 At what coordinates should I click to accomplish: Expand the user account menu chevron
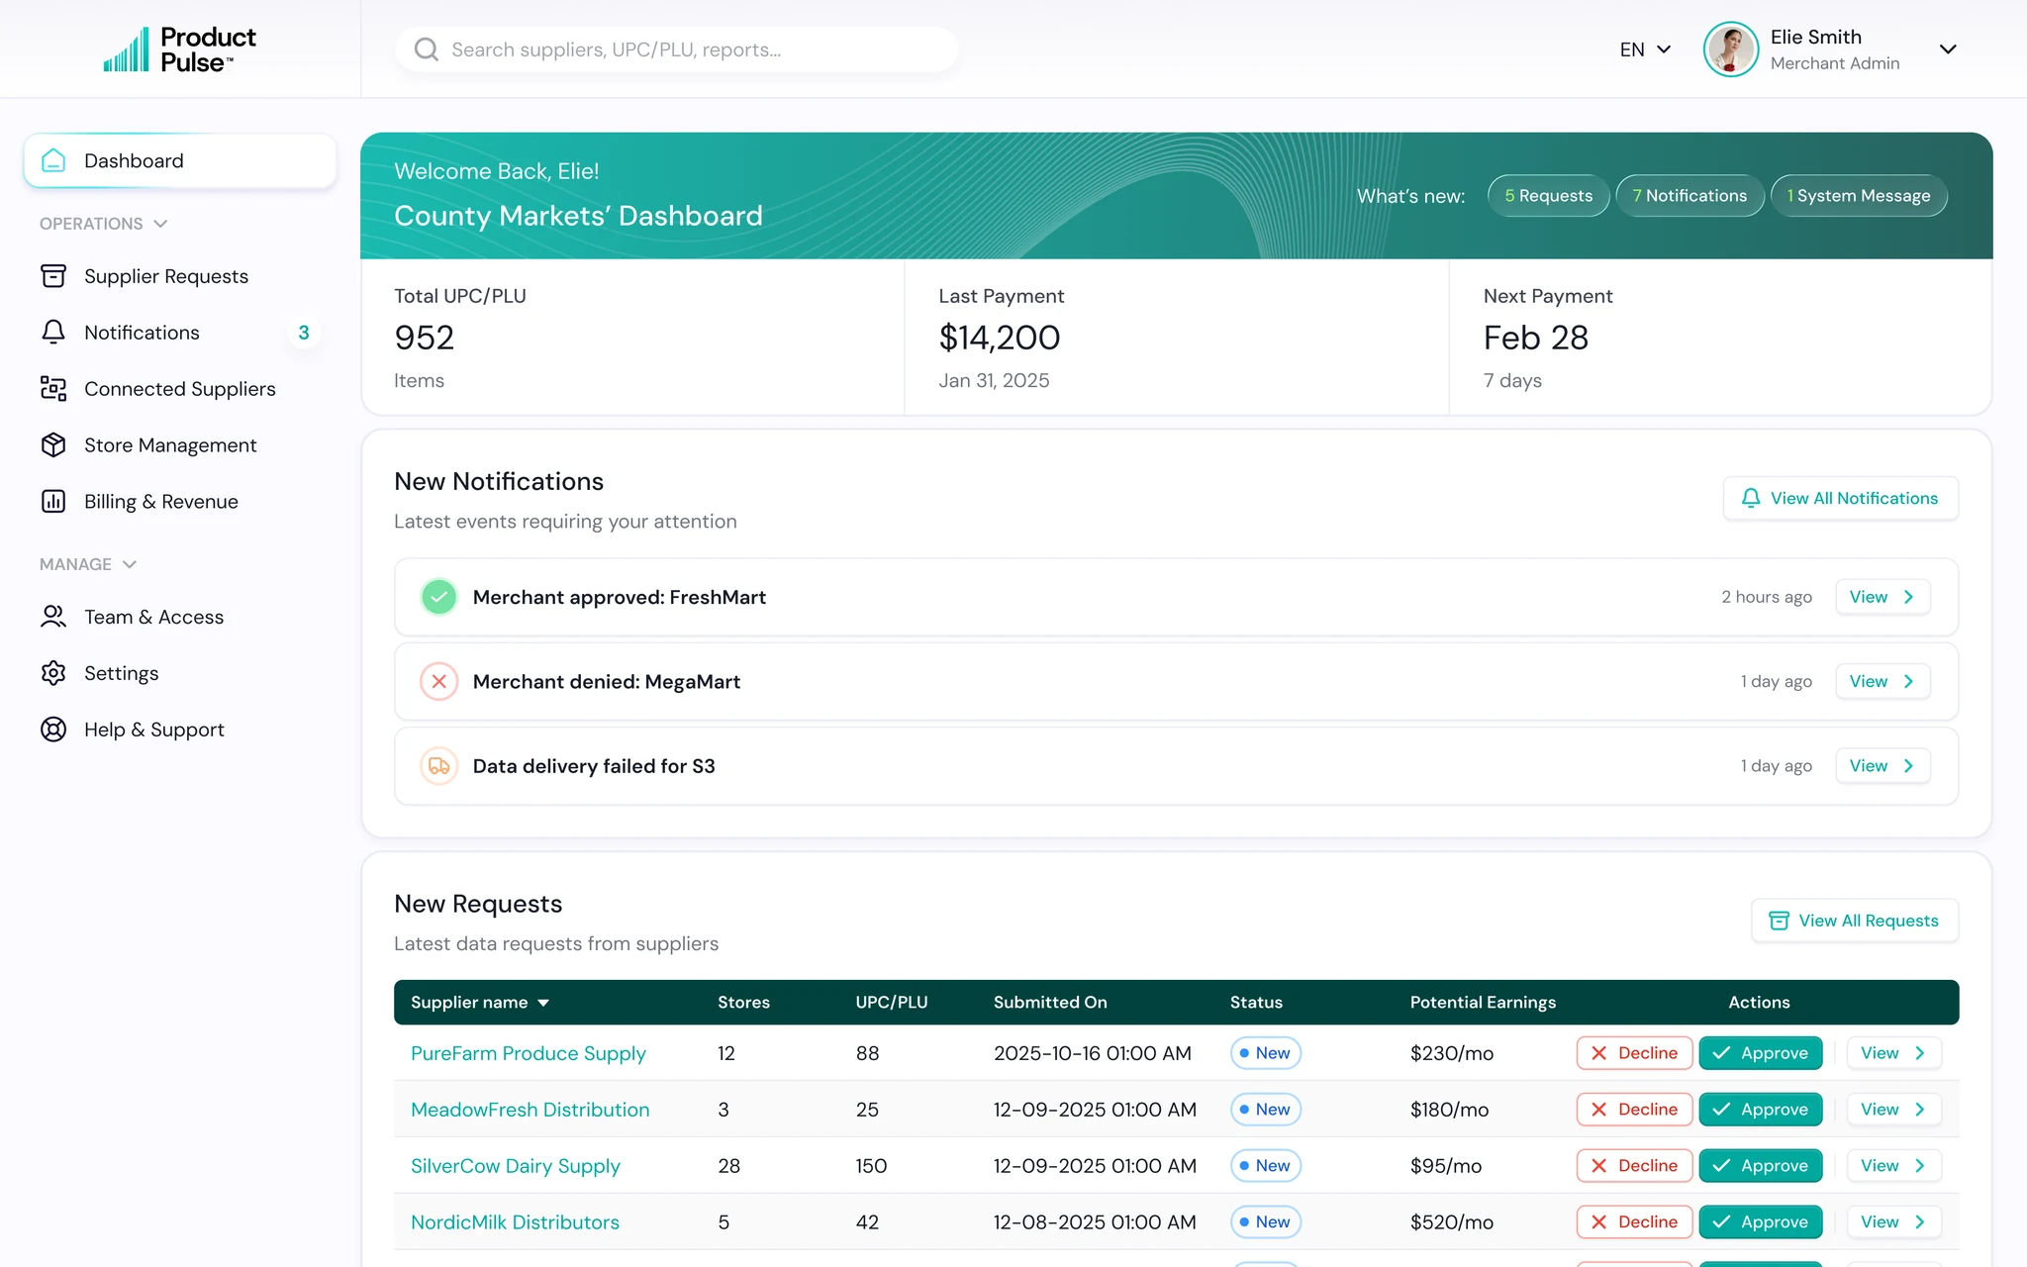click(1948, 49)
